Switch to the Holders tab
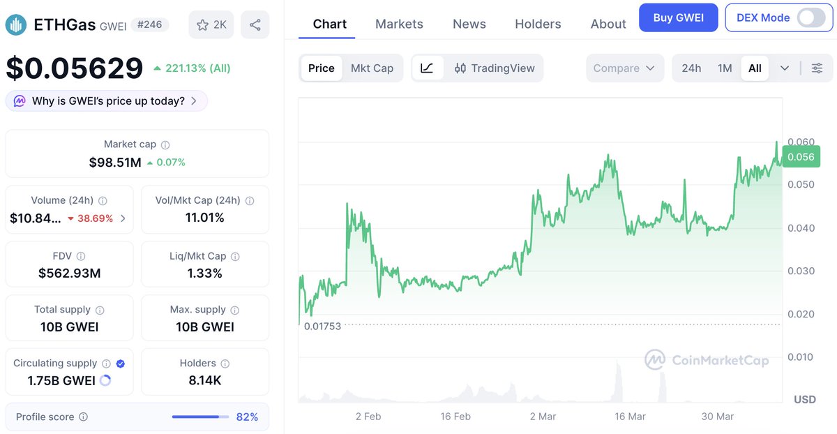 pos(538,24)
